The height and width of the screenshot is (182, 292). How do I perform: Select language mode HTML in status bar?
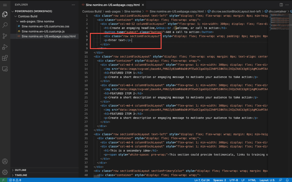click(252, 180)
